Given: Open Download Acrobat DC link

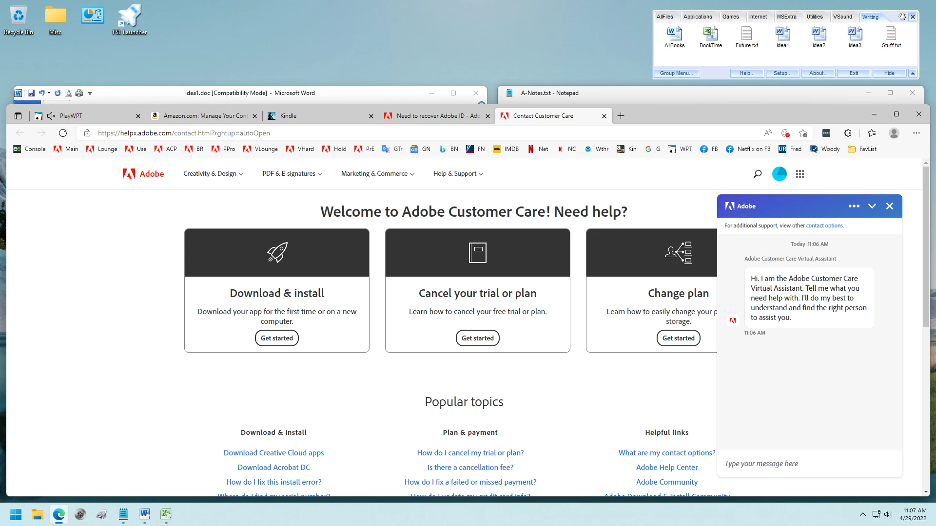Looking at the screenshot, I should point(273,467).
